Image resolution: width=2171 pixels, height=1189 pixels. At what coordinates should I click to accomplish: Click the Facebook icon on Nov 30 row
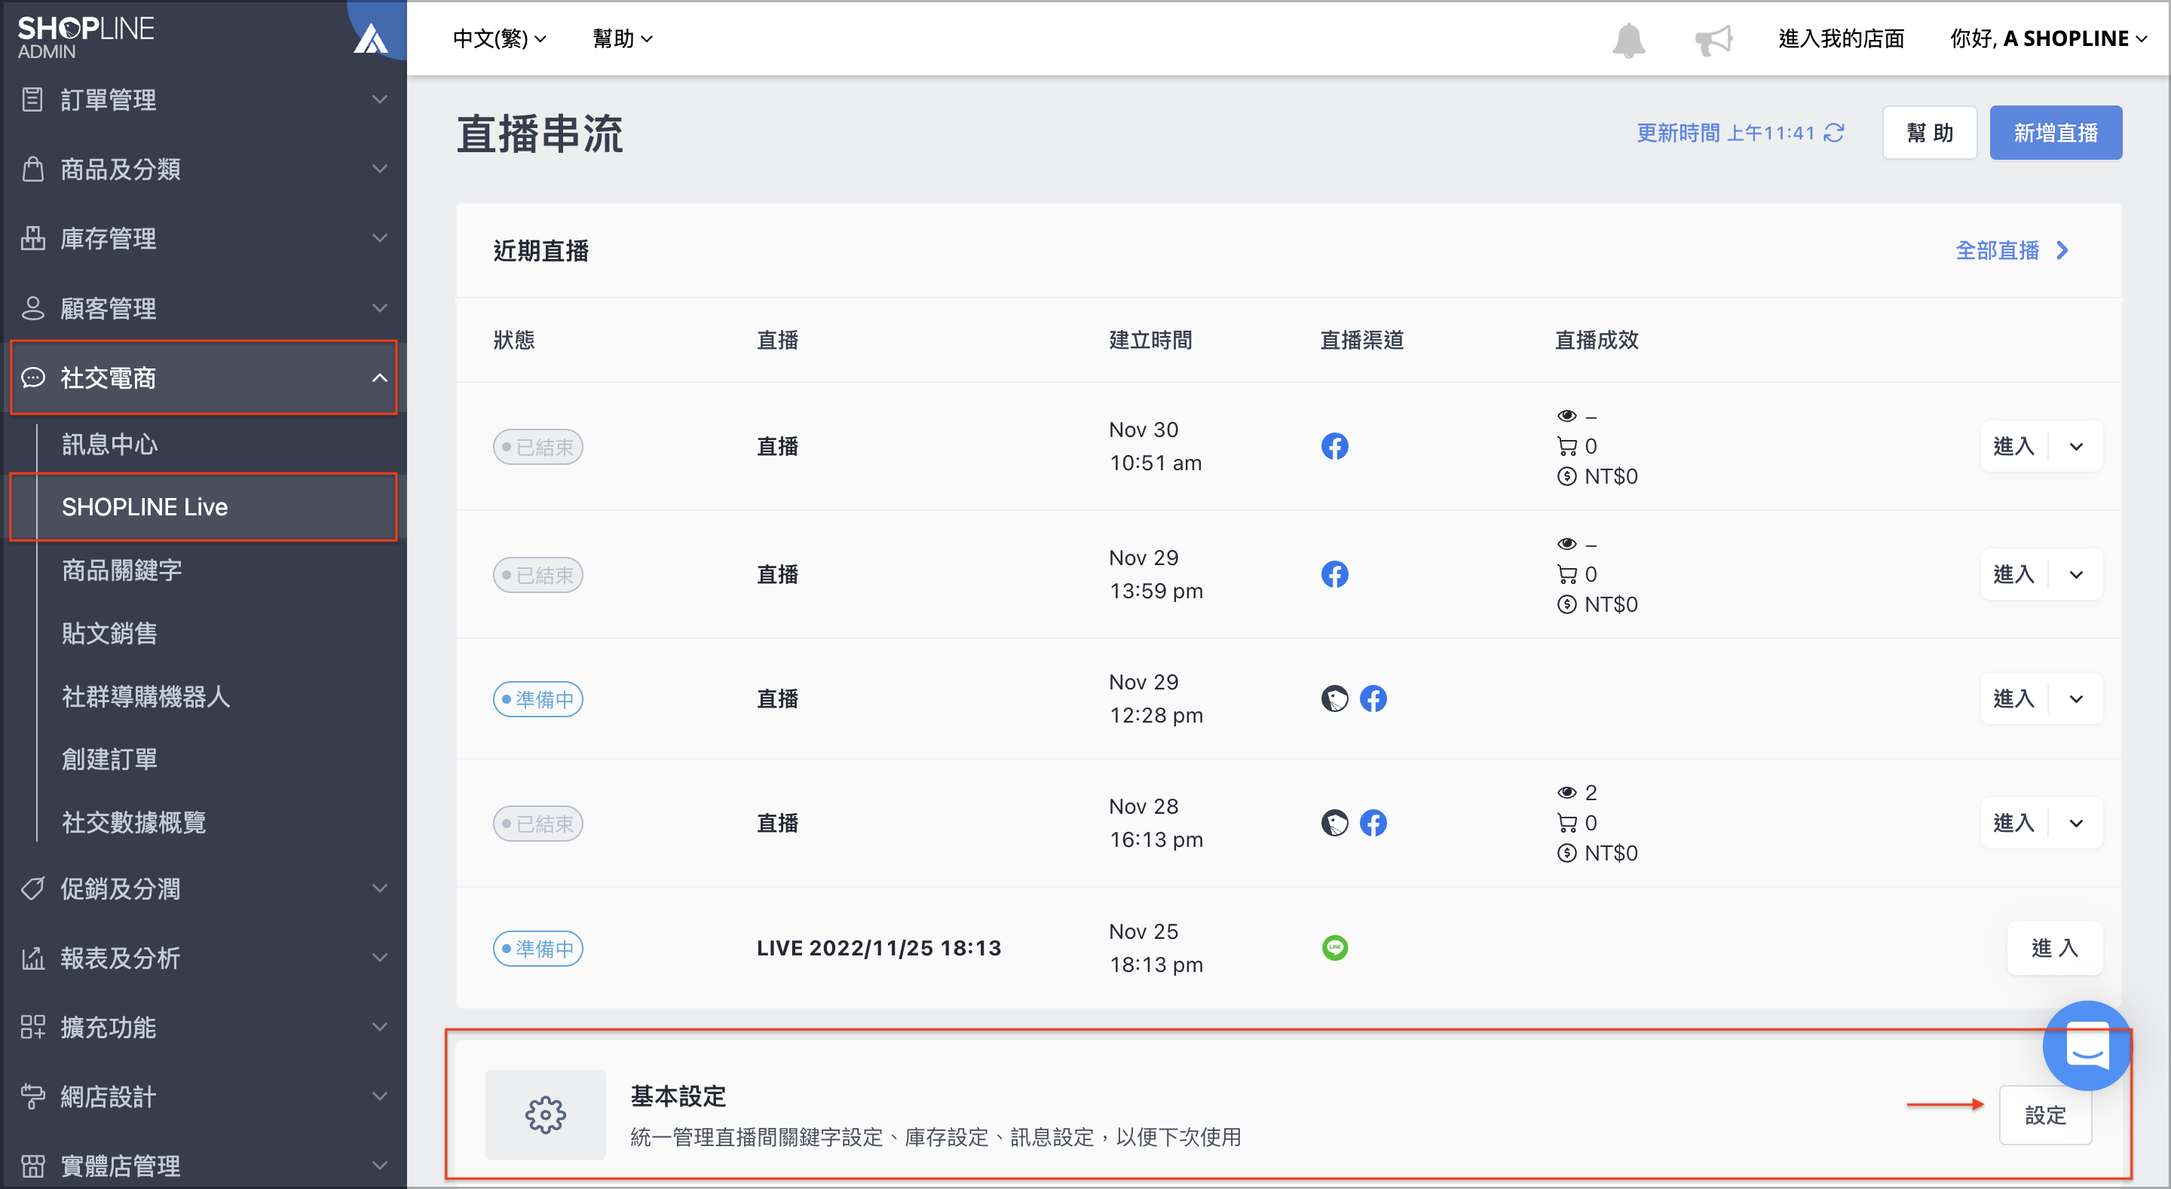coord(1334,446)
